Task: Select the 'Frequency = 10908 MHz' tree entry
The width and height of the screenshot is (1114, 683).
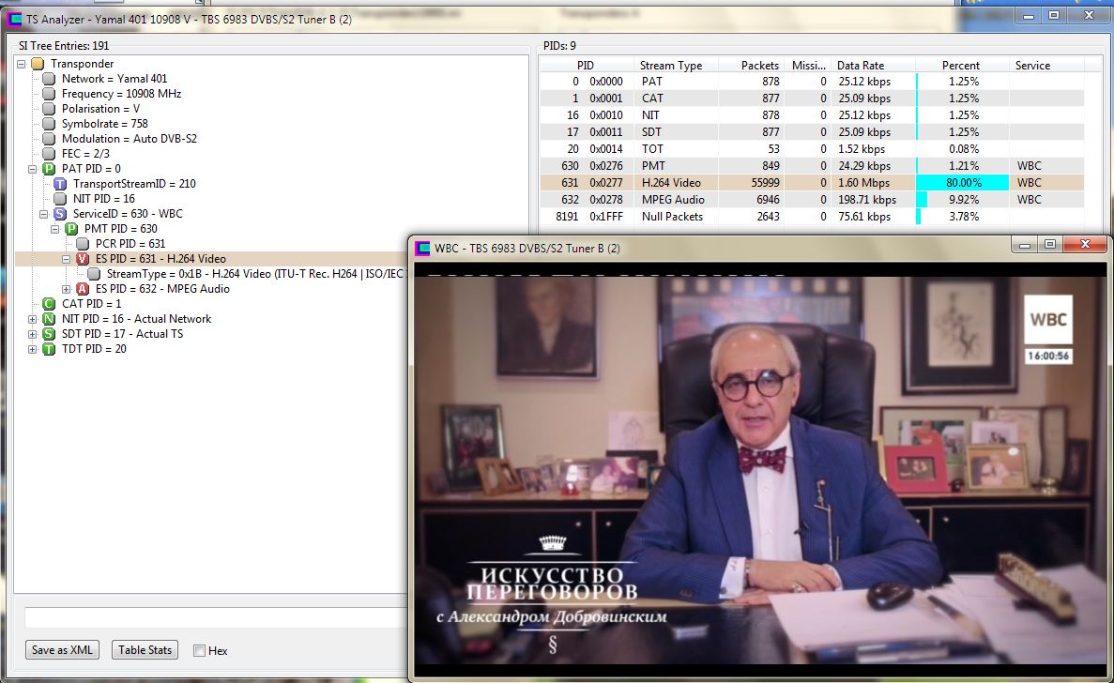Action: [121, 94]
